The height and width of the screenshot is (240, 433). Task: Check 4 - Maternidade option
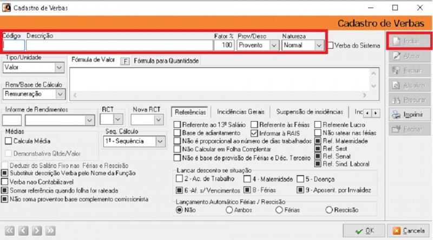247,179
